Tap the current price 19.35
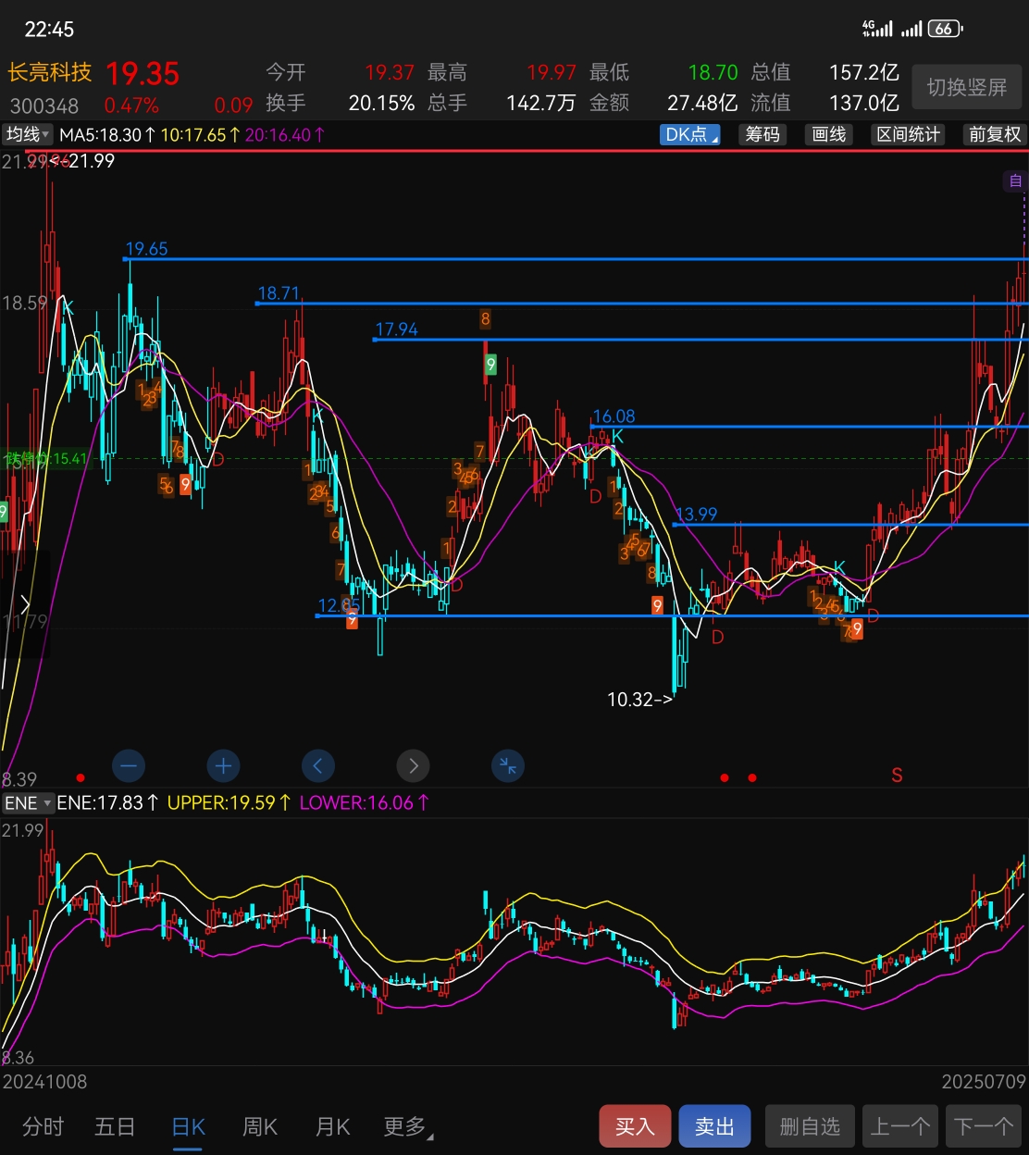This screenshot has width=1029, height=1155. pos(143,73)
